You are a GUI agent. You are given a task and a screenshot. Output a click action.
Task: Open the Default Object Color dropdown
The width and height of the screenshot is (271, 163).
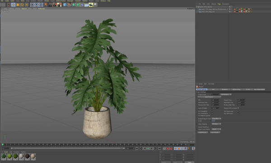click(x=216, y=119)
